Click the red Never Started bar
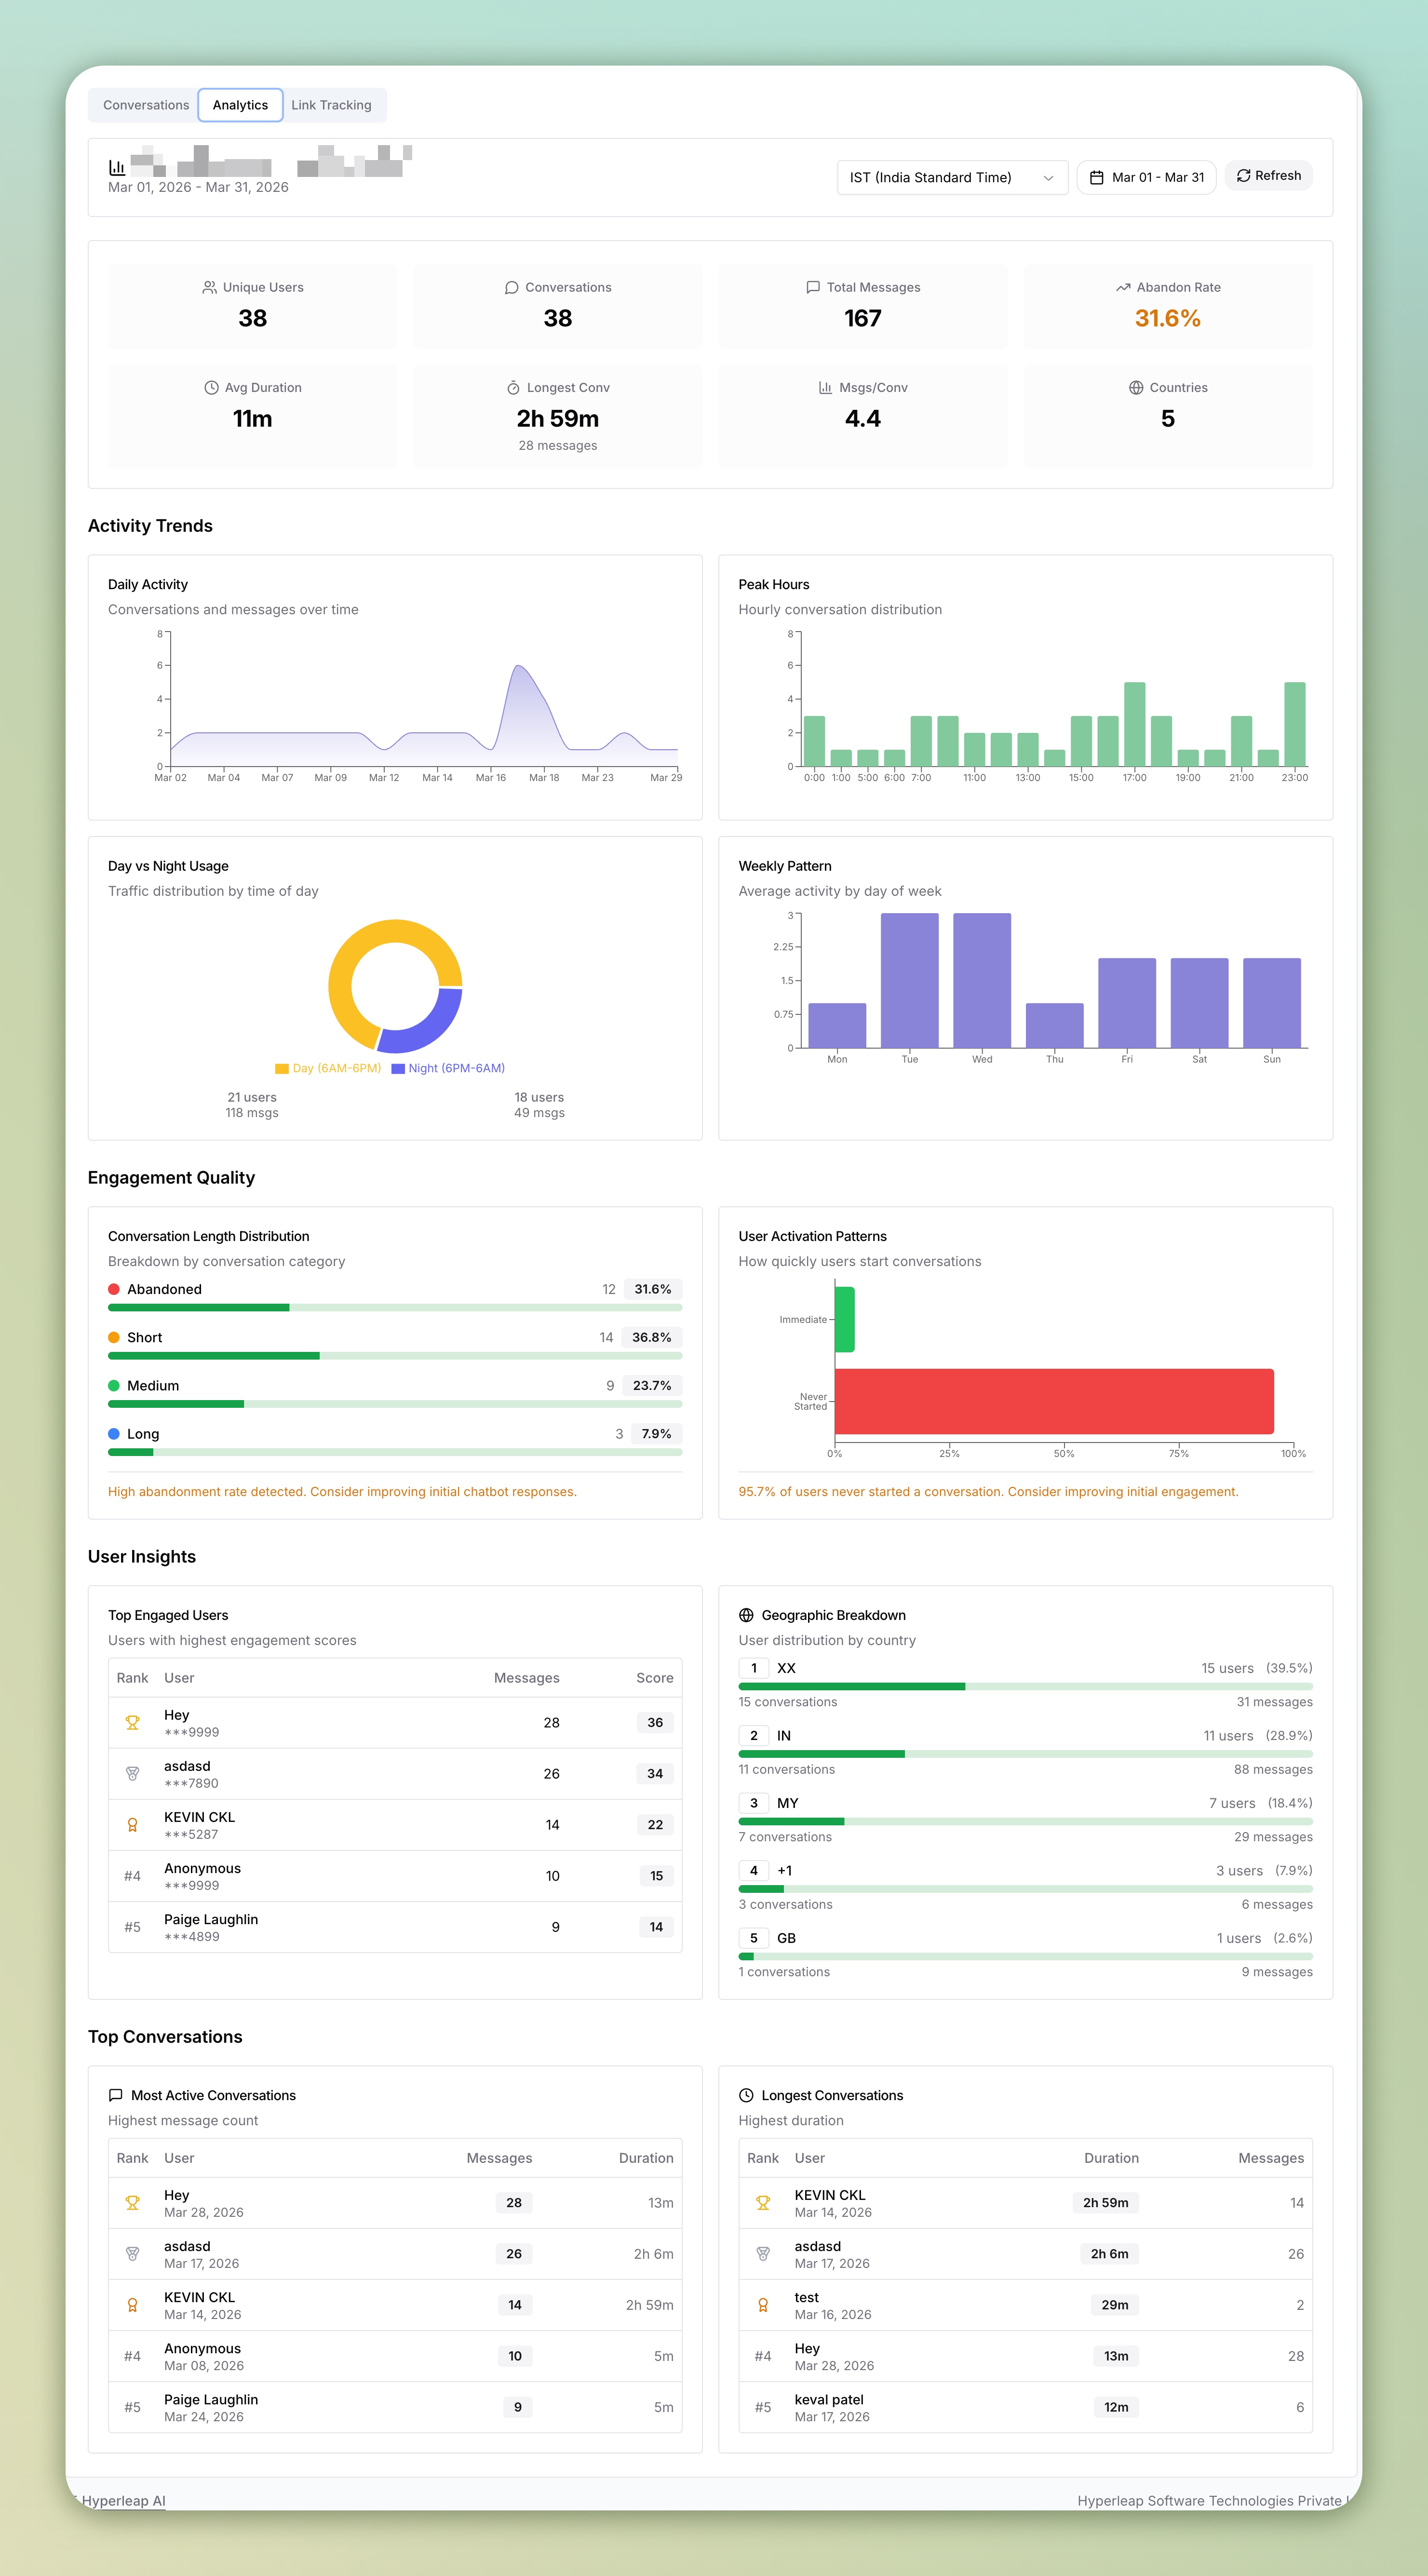 point(1053,1401)
